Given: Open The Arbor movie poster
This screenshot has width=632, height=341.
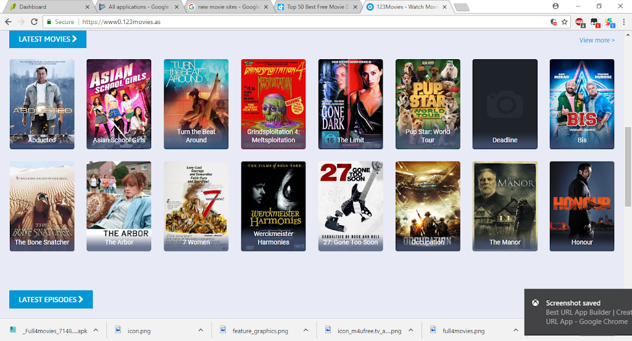Looking at the screenshot, I should tap(119, 206).
